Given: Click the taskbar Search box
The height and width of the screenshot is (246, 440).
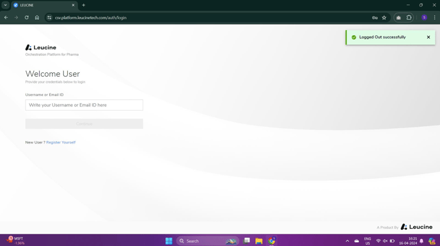Looking at the screenshot, I should (208, 241).
